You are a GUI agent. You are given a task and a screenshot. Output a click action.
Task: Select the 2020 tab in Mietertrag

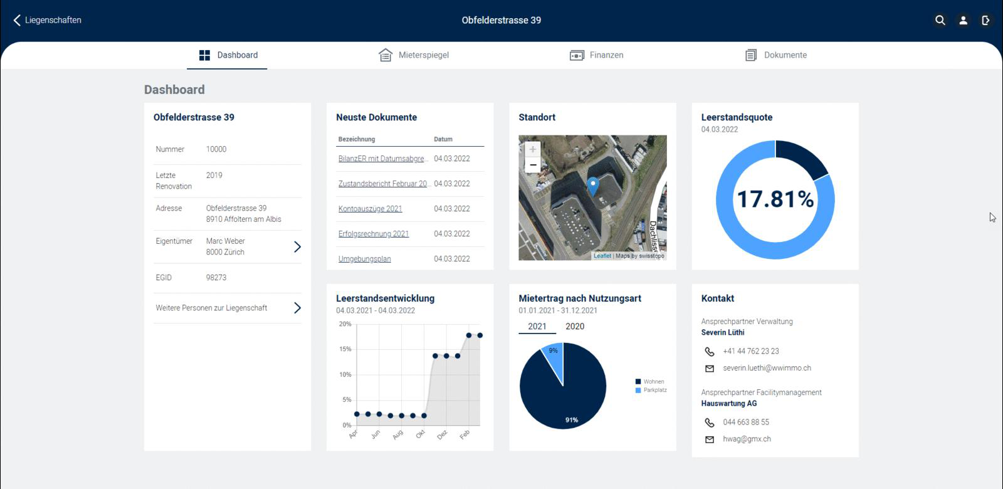(x=575, y=327)
